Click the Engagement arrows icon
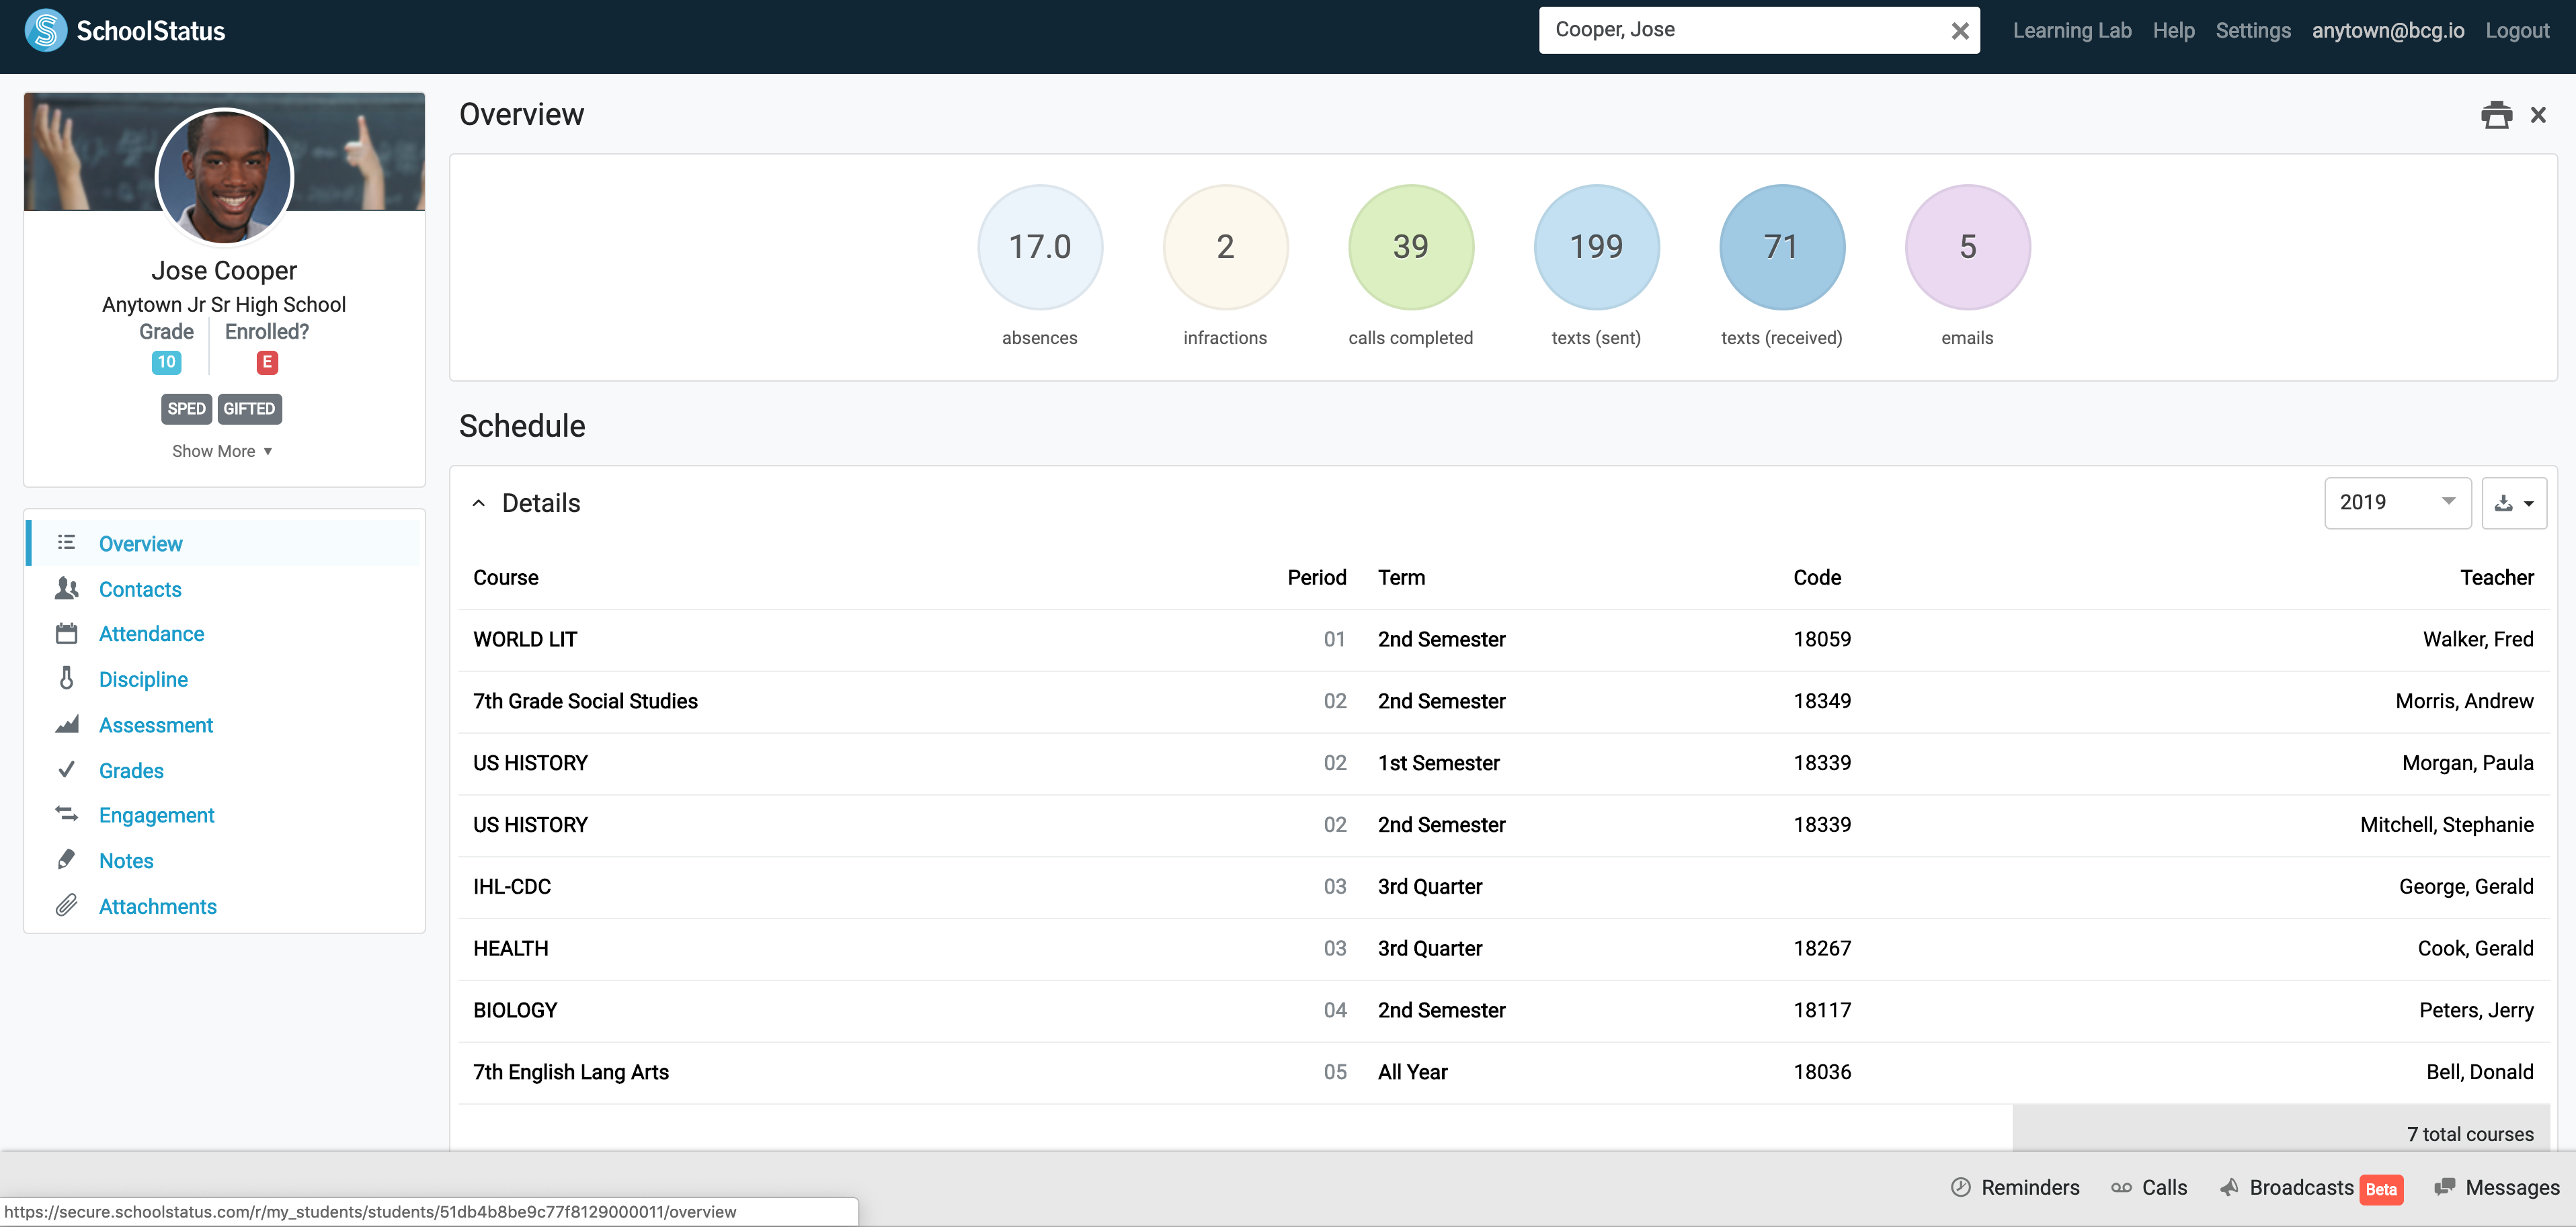The width and height of the screenshot is (2576, 1227). coord(66,814)
